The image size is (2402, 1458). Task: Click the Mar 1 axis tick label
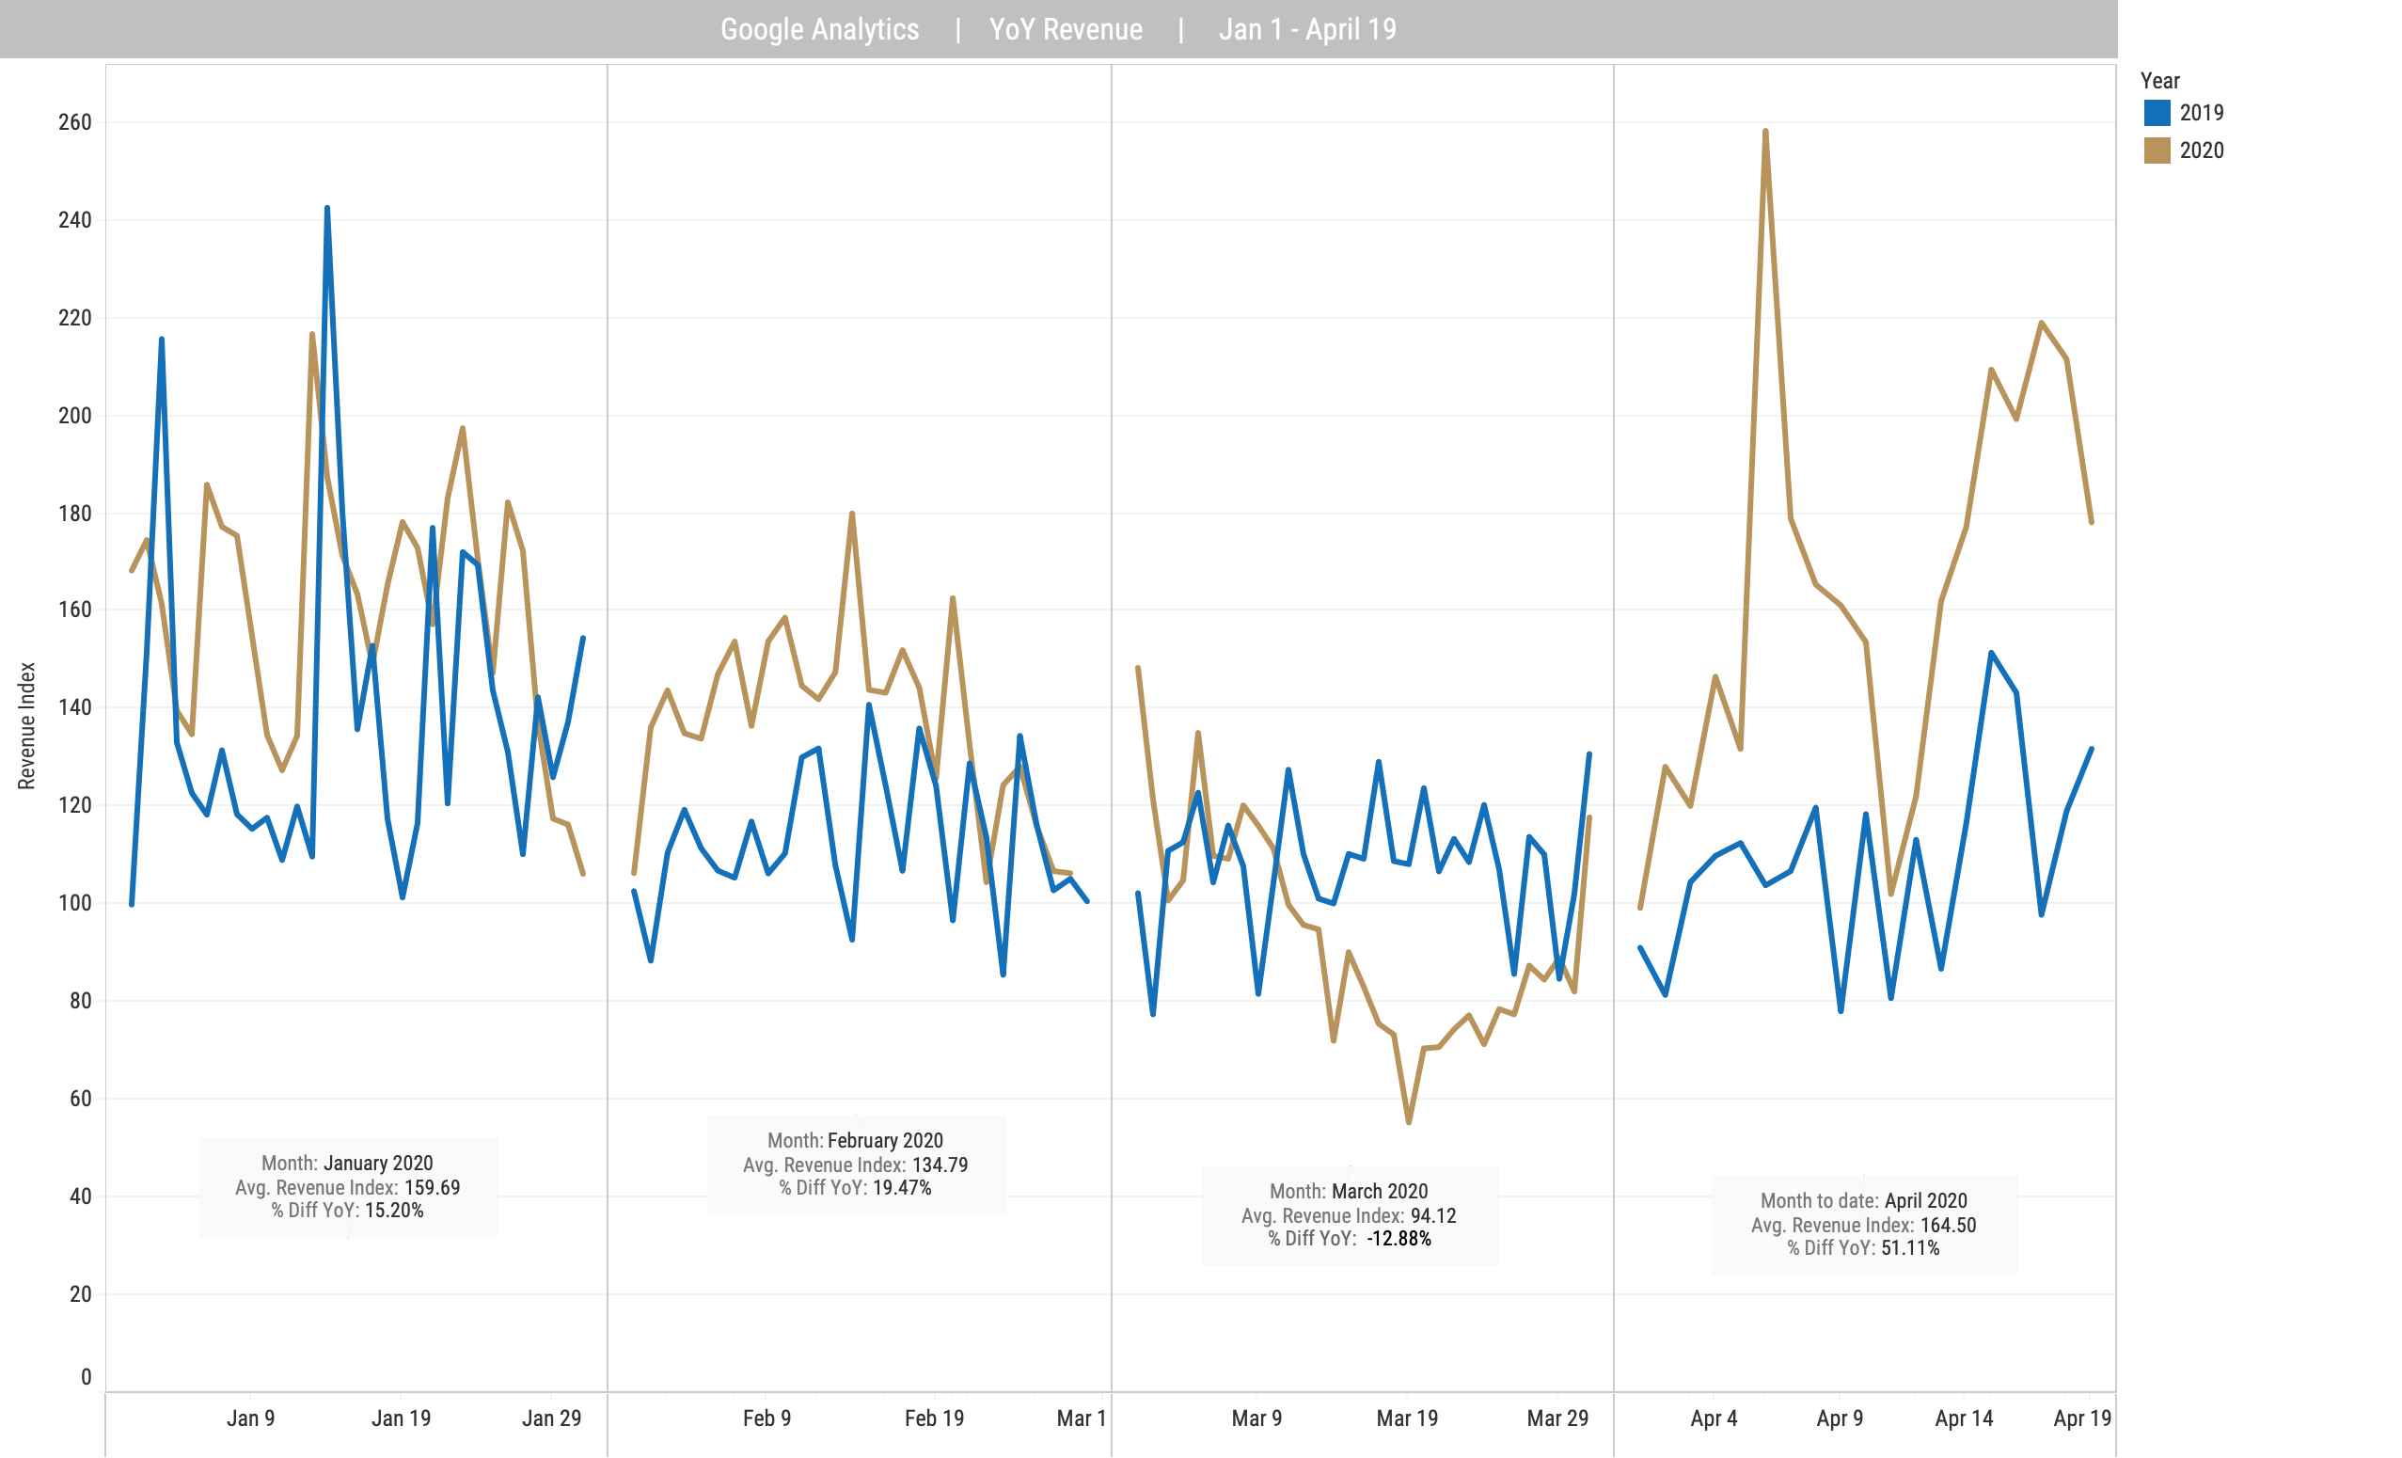[x=1082, y=1419]
